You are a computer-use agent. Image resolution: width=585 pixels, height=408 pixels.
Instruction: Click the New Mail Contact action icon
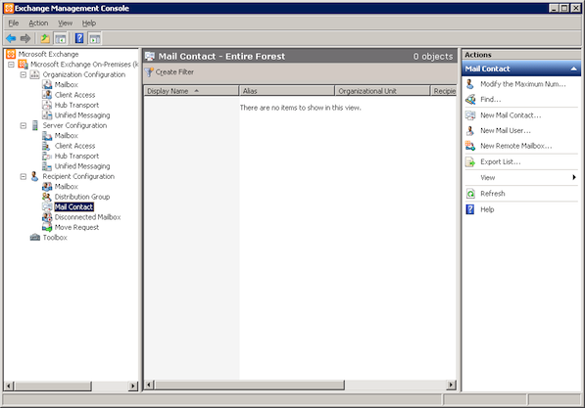click(470, 115)
